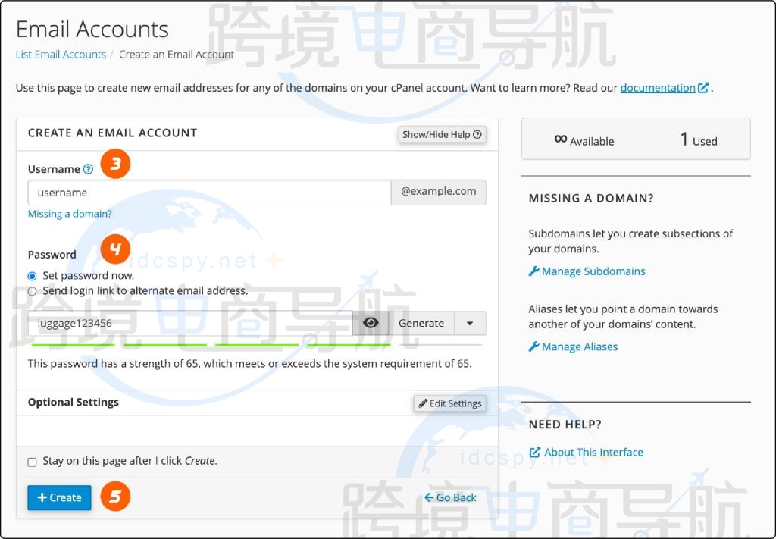776x539 pixels.
Task: Click the wrench icon beside Manage Aliases
Action: pyautogui.click(x=533, y=346)
